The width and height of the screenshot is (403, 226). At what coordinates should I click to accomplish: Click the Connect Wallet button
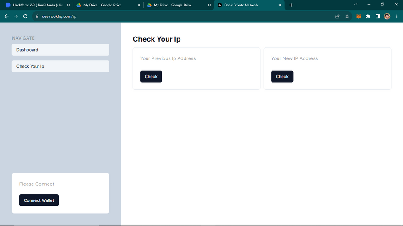click(x=39, y=200)
